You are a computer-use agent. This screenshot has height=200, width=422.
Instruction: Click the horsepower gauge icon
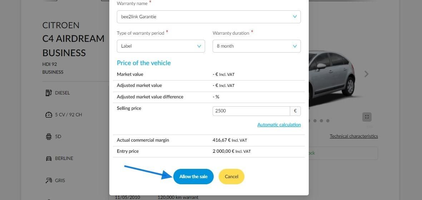click(49, 115)
